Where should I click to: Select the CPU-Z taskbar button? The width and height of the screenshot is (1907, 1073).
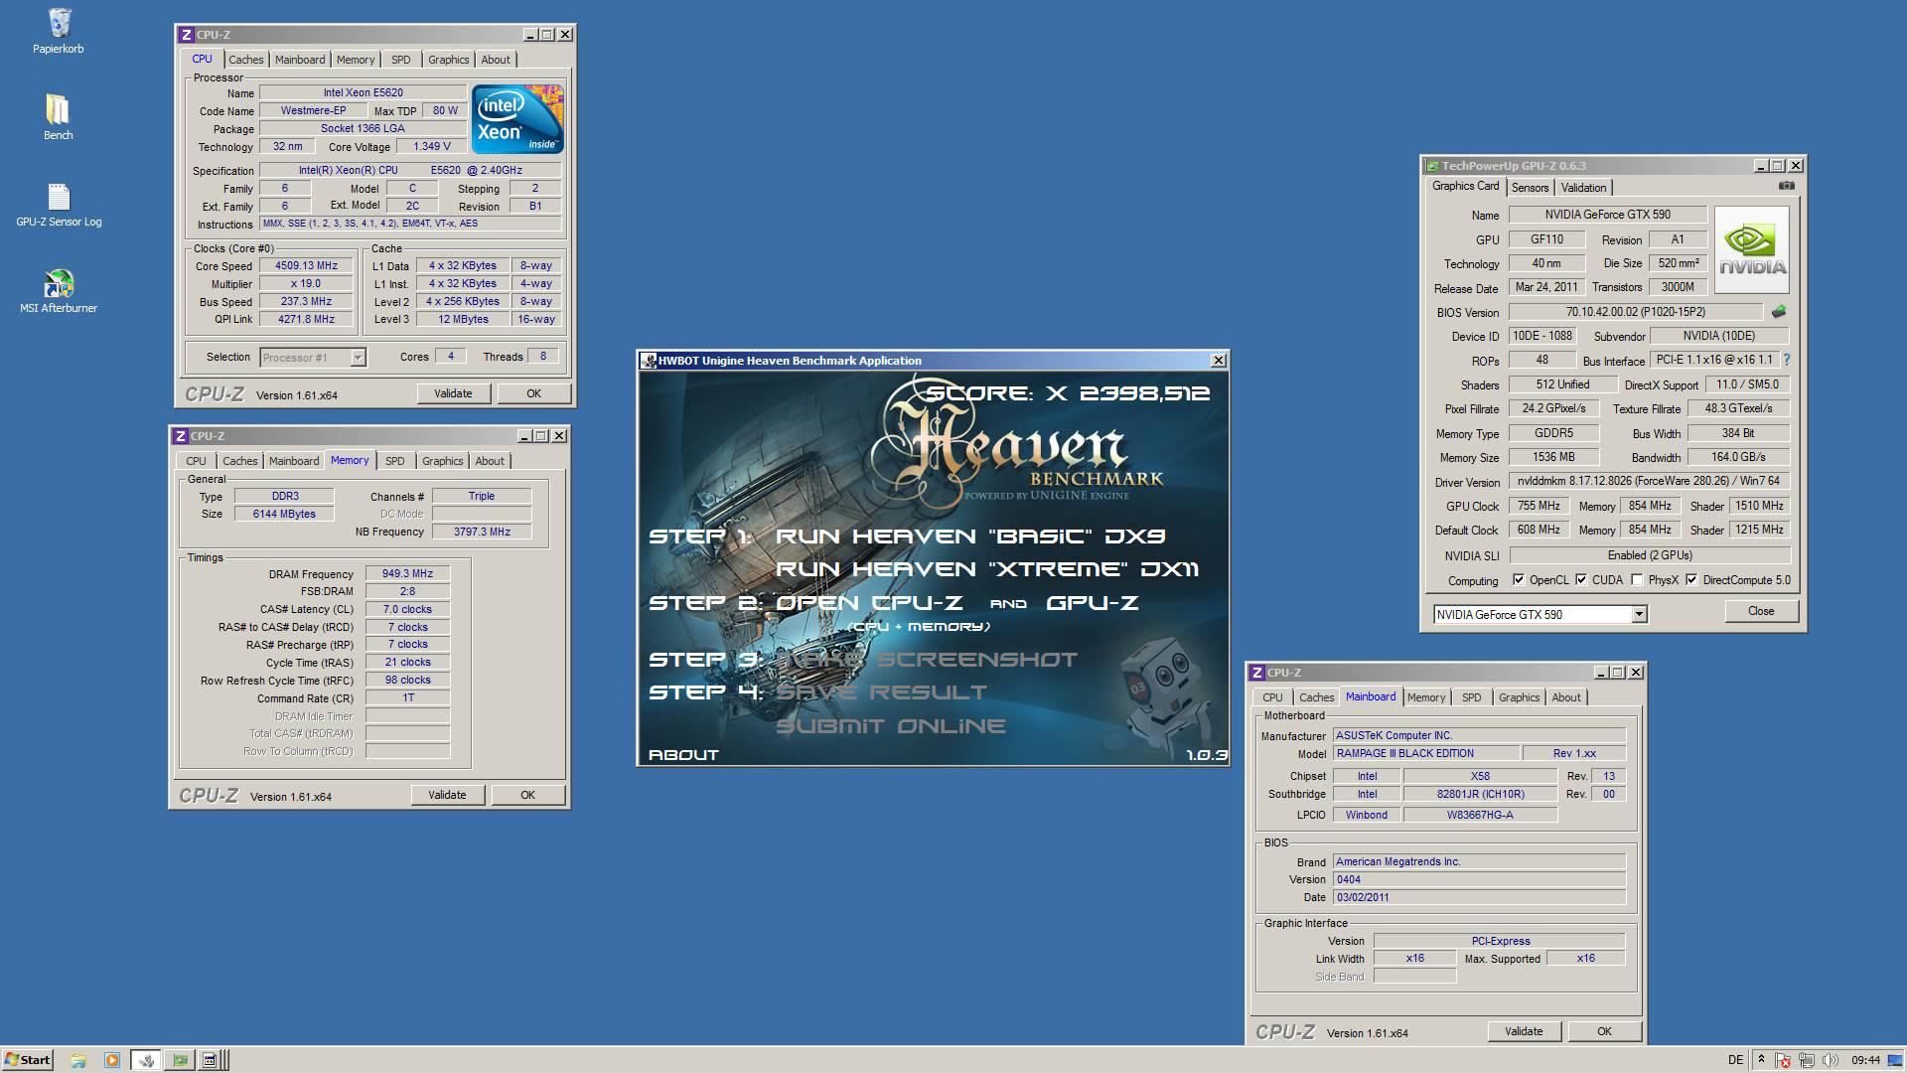[x=211, y=1060]
